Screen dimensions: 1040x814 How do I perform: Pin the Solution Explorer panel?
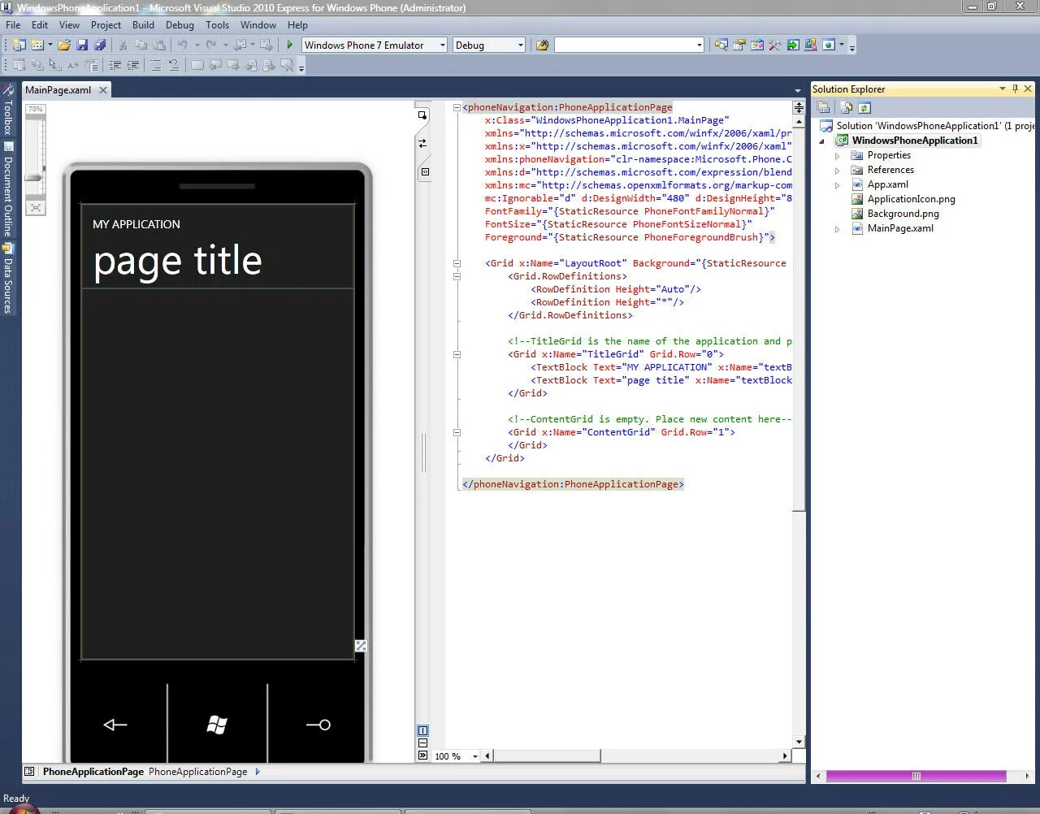[1015, 89]
